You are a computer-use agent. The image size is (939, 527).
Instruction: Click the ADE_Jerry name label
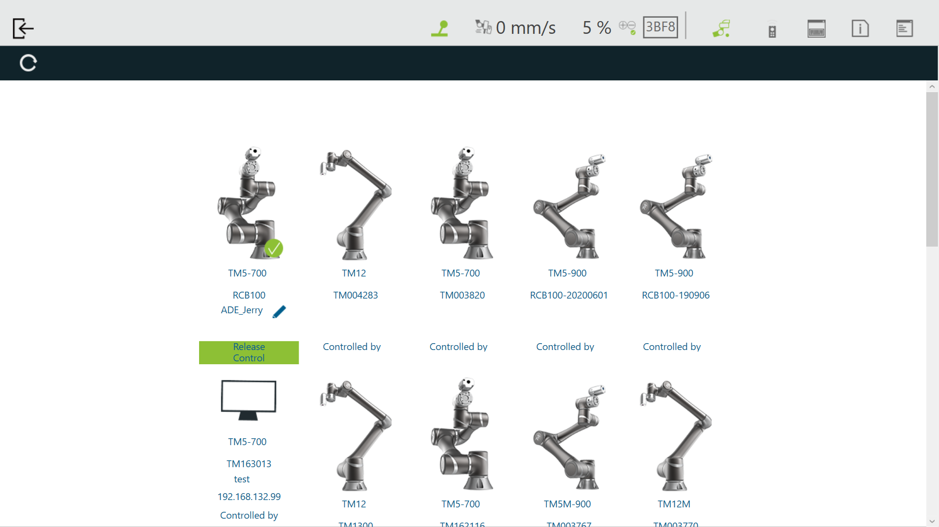242,310
